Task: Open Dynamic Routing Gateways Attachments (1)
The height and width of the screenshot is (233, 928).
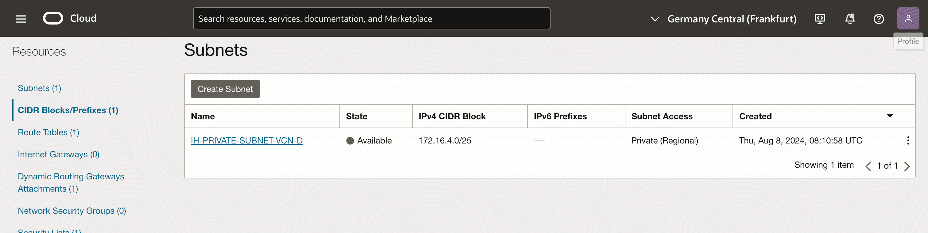Action: pyautogui.click(x=71, y=182)
